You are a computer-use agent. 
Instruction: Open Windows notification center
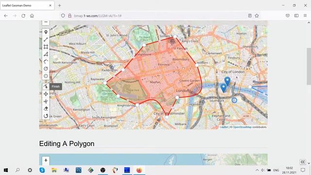pyautogui.click(x=303, y=170)
